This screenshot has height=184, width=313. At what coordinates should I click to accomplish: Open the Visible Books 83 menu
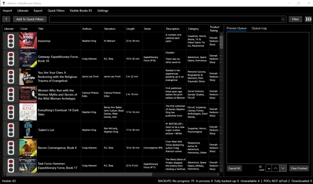click(81, 11)
